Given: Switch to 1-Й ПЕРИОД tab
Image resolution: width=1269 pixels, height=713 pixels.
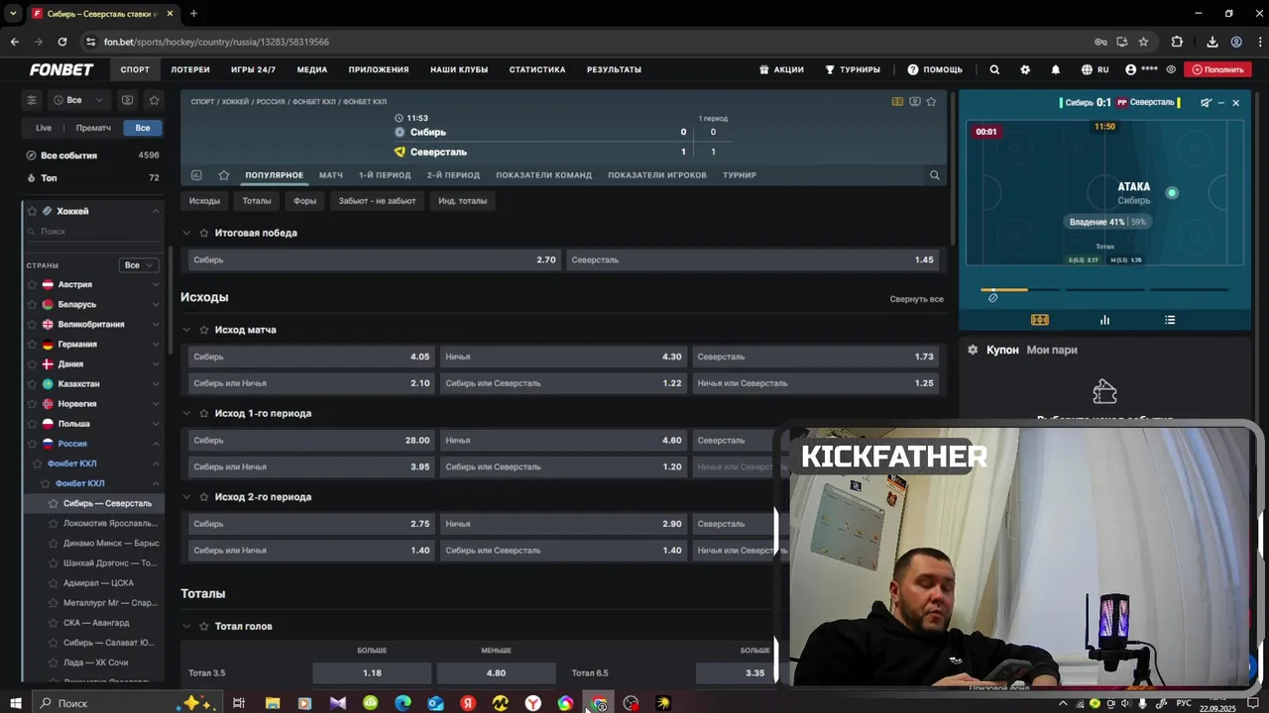Looking at the screenshot, I should [385, 175].
